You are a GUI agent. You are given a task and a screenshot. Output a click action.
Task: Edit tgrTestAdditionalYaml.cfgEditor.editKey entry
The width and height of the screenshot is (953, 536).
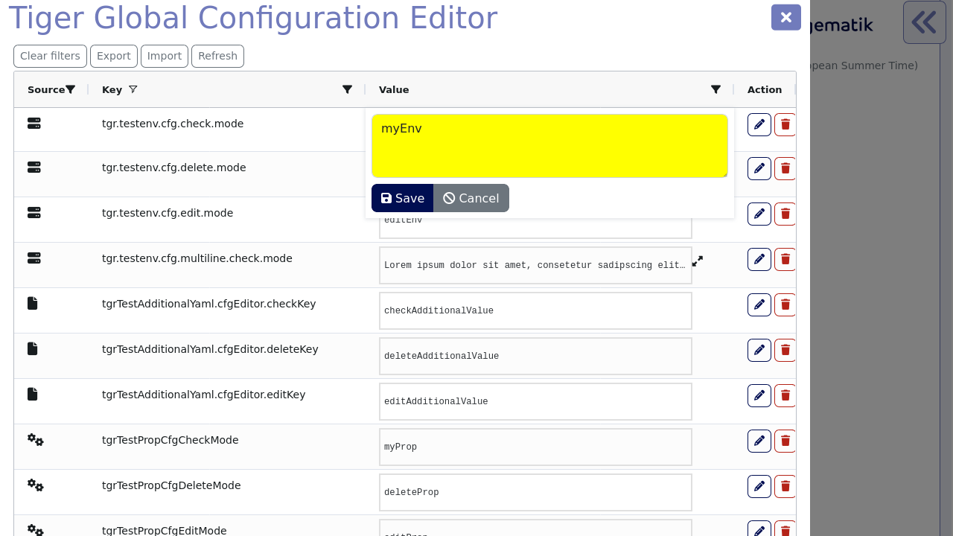pos(759,395)
